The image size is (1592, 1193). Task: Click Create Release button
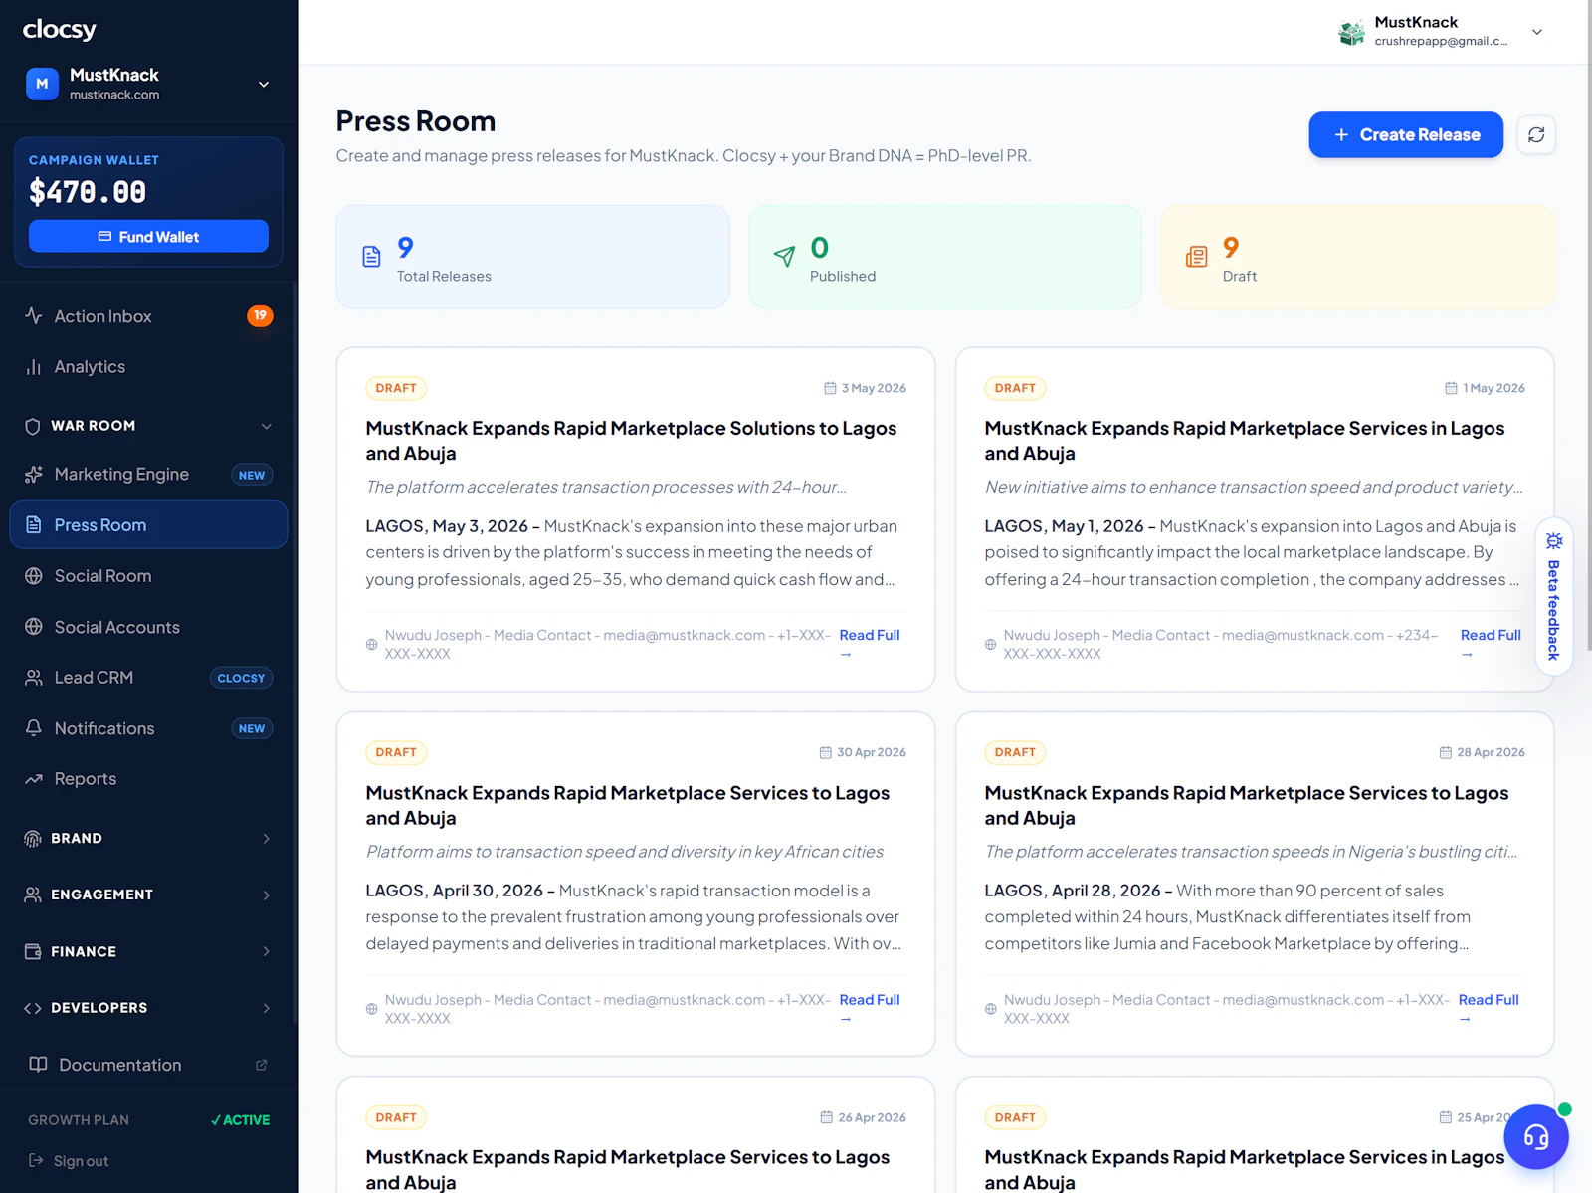point(1406,134)
